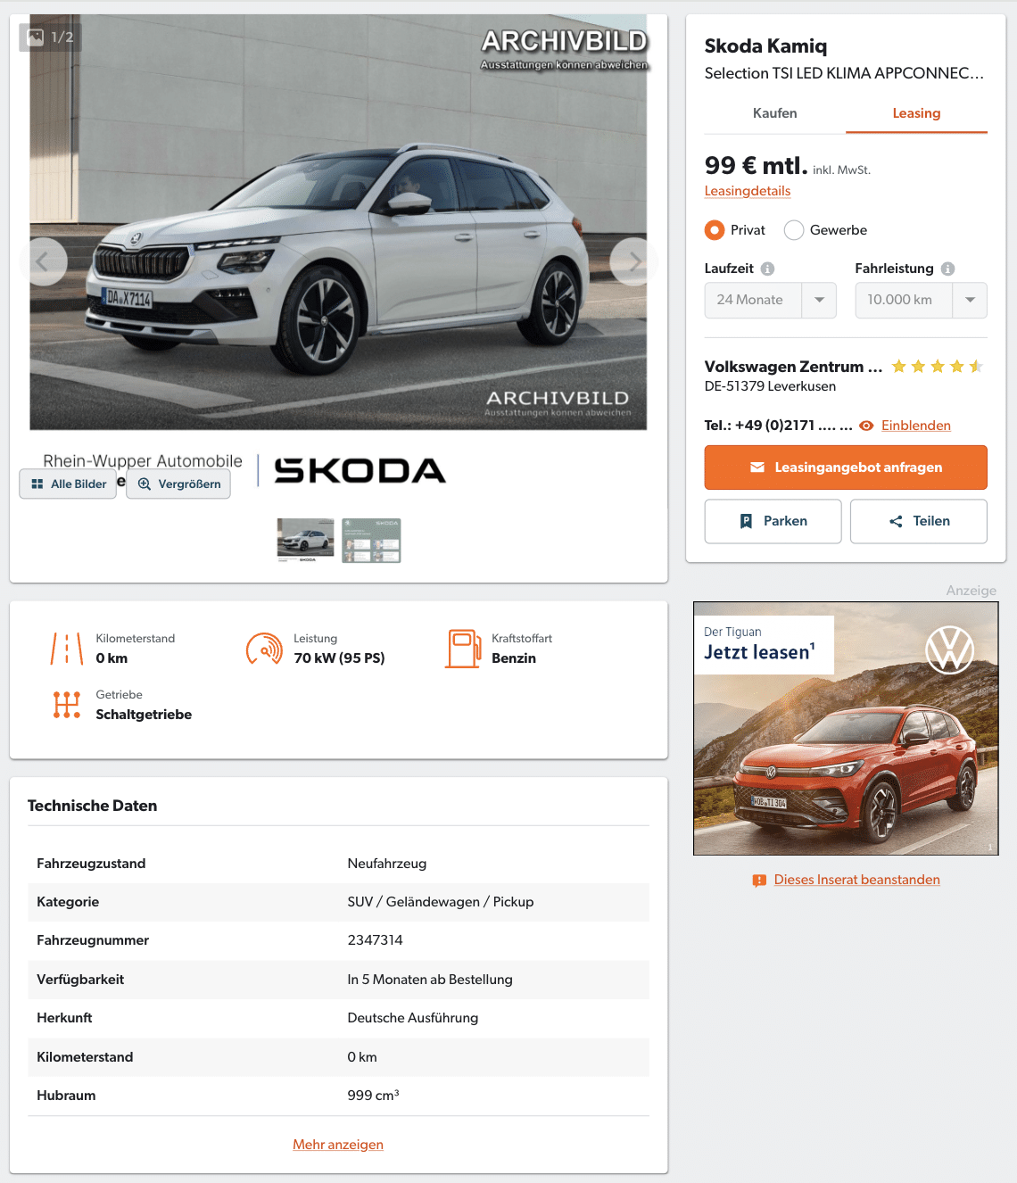Click the dealer star rating
The width and height of the screenshot is (1017, 1183).
tap(937, 367)
